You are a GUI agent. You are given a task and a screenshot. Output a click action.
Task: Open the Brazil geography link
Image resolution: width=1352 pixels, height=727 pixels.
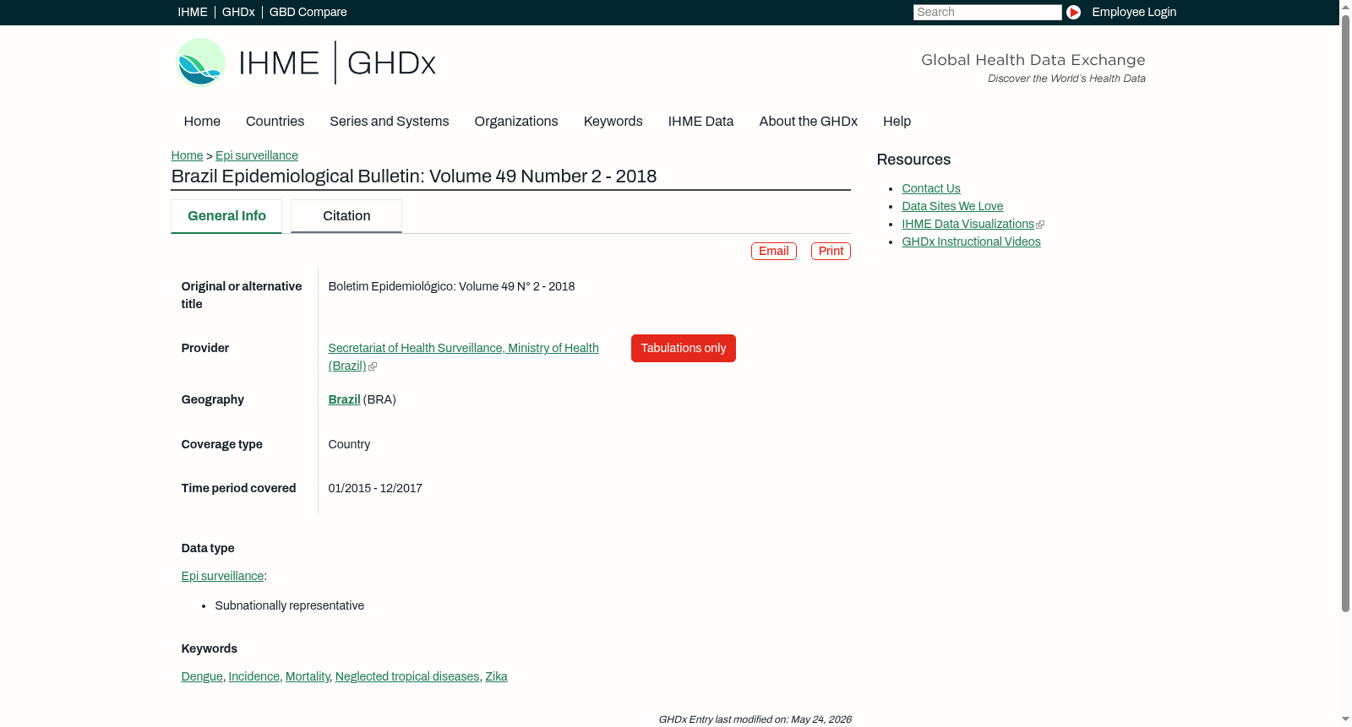click(x=345, y=399)
